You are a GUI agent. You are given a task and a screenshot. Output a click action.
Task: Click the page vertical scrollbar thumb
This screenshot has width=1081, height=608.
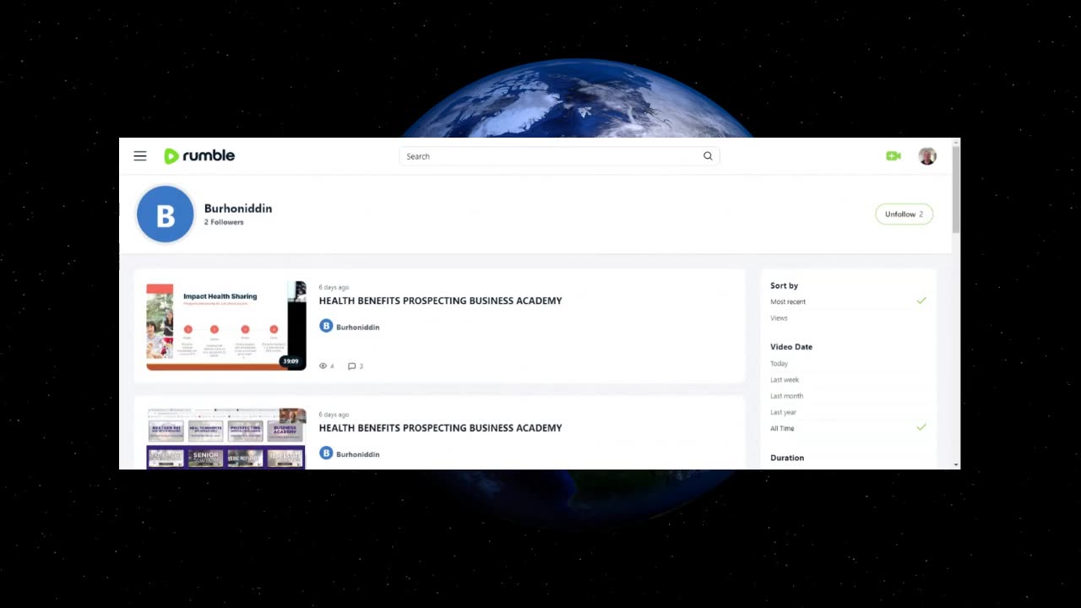[x=956, y=188]
